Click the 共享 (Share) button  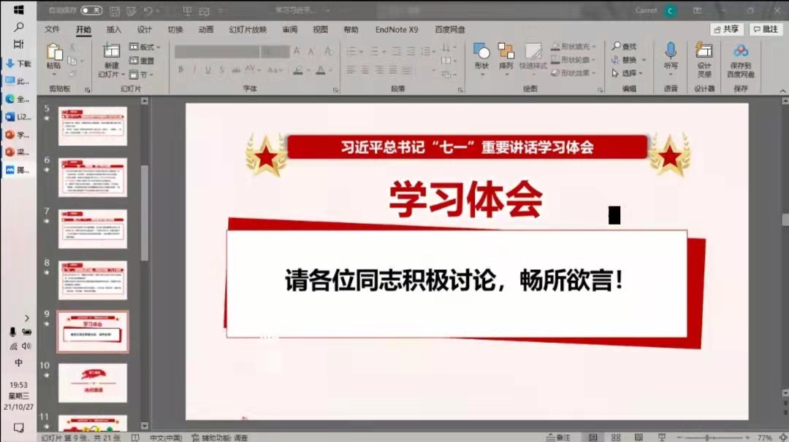pyautogui.click(x=726, y=29)
